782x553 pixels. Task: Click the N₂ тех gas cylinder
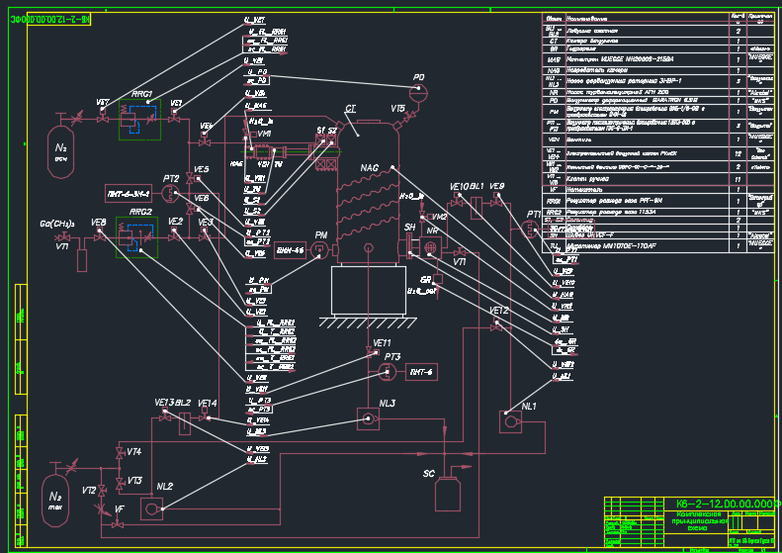55,501
